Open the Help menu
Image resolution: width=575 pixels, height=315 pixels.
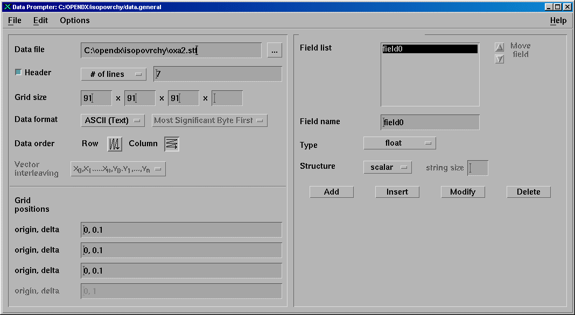tap(558, 20)
